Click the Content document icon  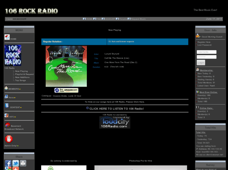point(7,105)
